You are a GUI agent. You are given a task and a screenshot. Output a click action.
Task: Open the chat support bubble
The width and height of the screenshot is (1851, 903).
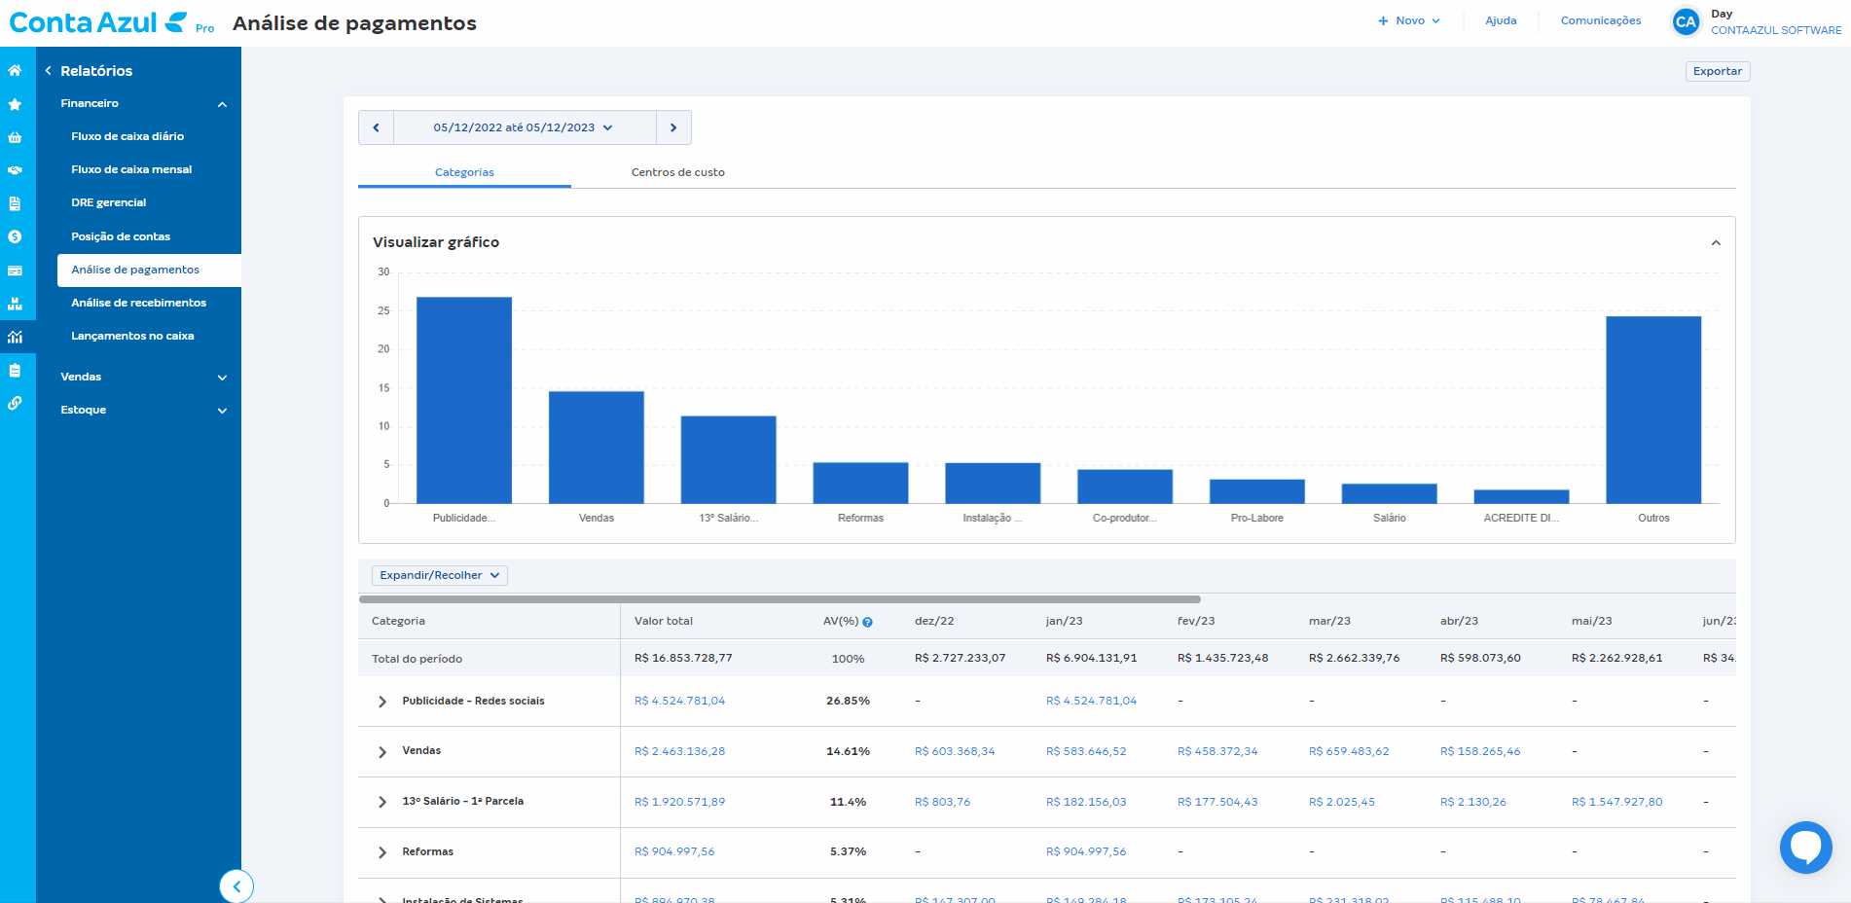(1805, 847)
